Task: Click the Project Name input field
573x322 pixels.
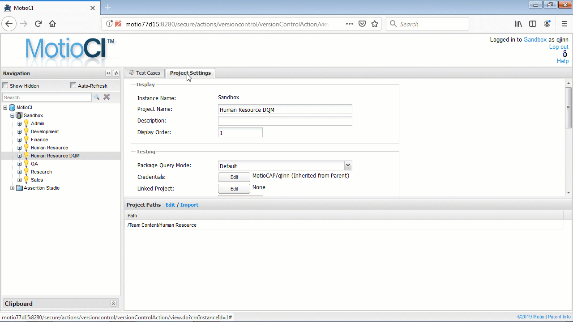Action: tap(285, 109)
